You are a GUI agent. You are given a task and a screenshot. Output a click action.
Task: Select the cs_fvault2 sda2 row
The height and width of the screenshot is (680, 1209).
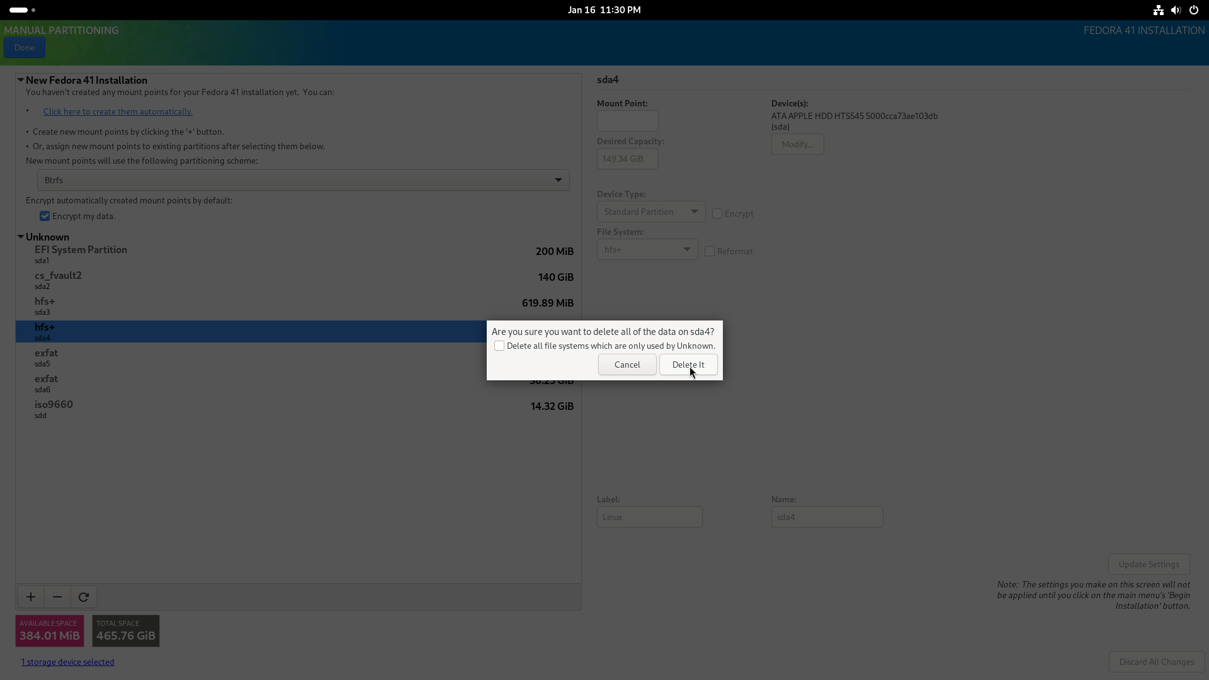298,280
